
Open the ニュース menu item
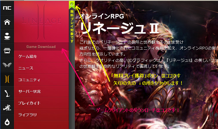point(41,68)
